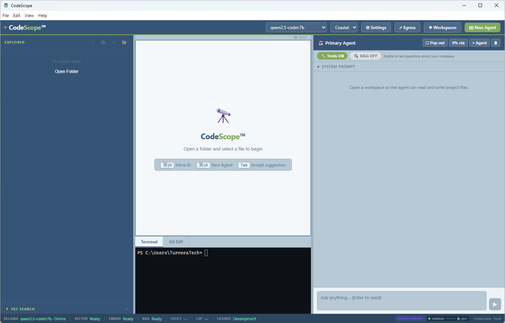Click the LSP status entry
The width and height of the screenshot is (505, 323).
click(202, 319)
